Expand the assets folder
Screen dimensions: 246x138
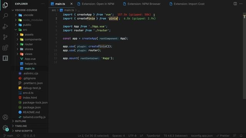point(17,34)
